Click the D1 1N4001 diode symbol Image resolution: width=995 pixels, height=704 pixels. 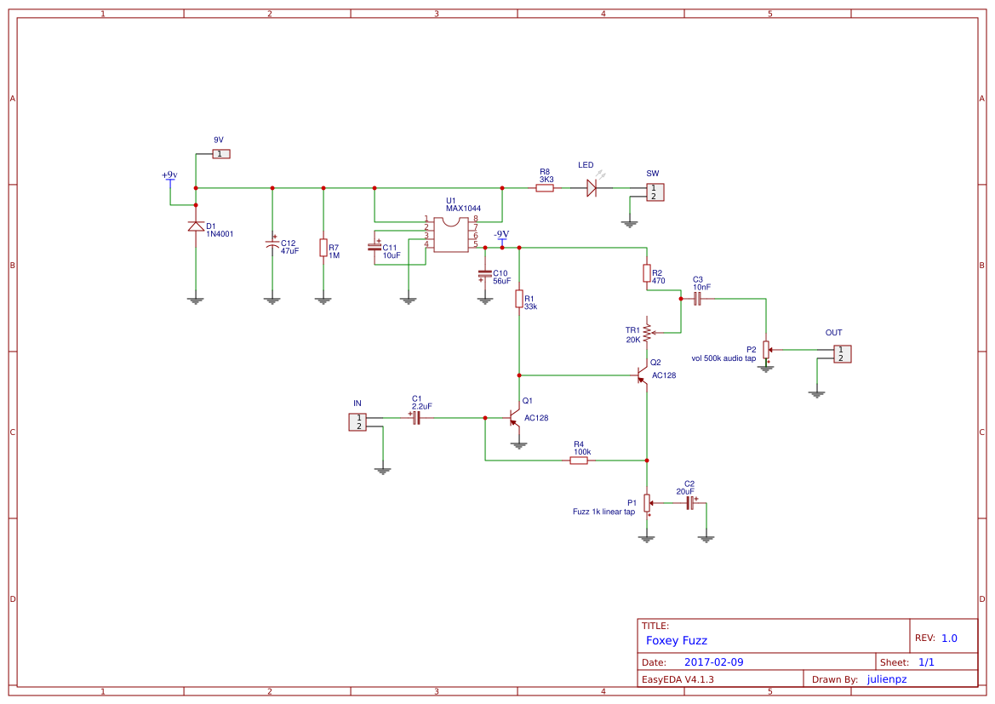tap(196, 227)
